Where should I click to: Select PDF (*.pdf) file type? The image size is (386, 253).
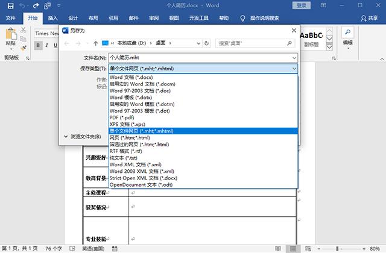click(x=203, y=117)
